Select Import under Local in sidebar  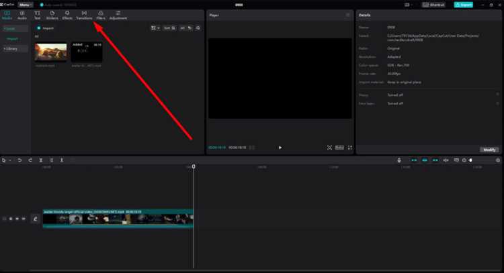click(13, 39)
